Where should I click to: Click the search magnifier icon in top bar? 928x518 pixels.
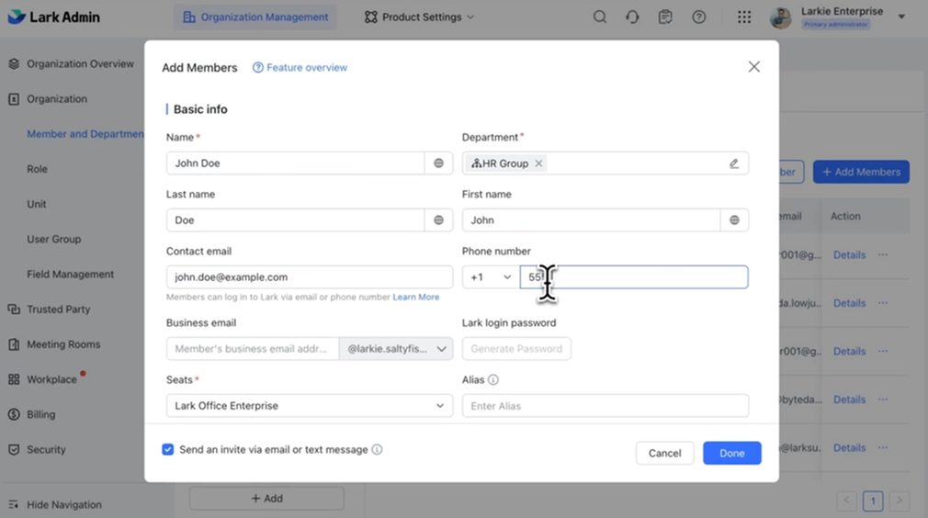point(600,17)
